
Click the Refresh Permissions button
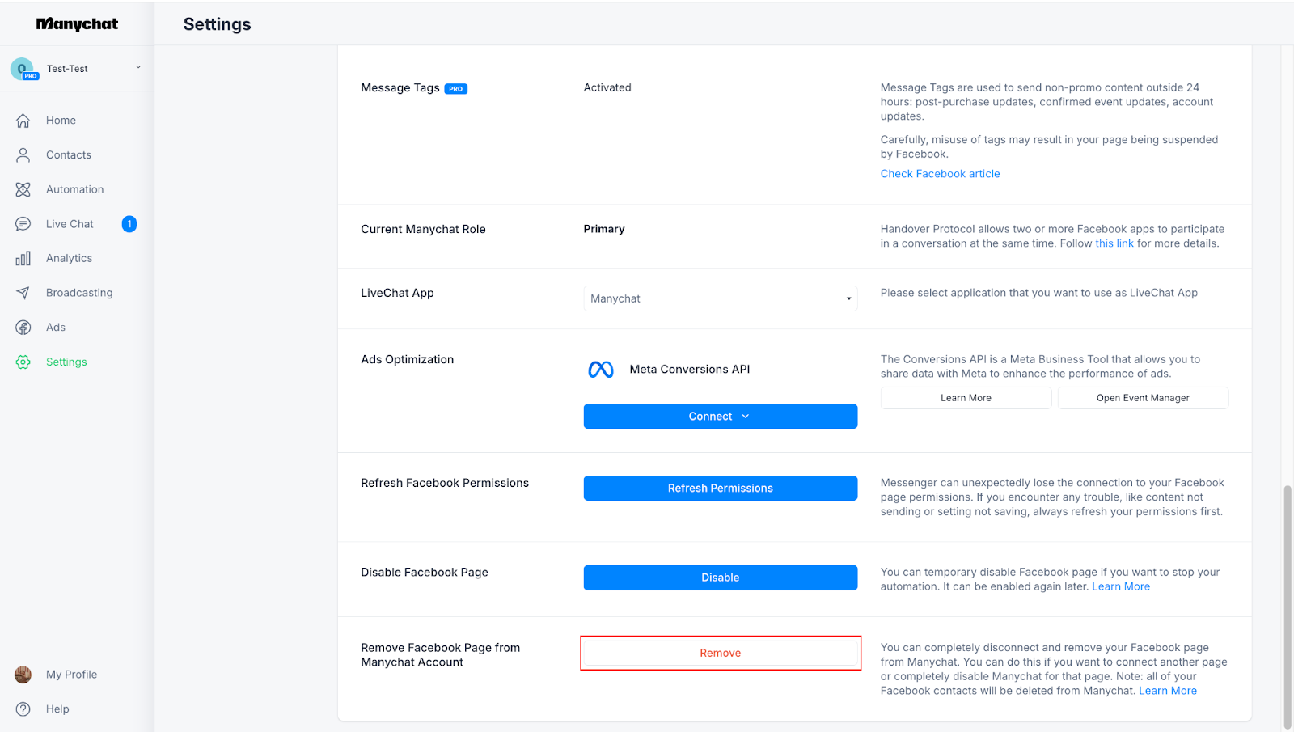(x=720, y=489)
